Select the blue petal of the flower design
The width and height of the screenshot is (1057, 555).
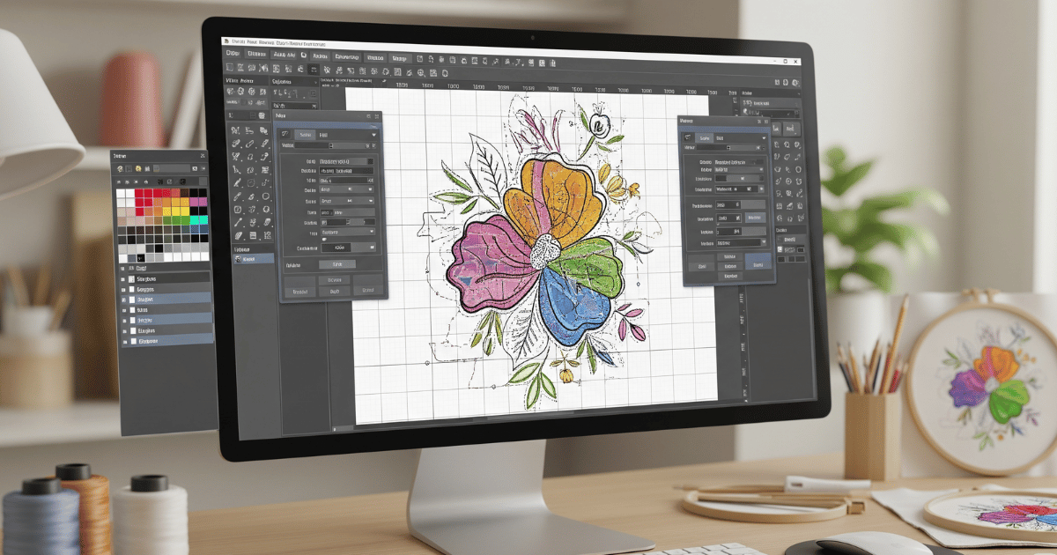click(575, 306)
